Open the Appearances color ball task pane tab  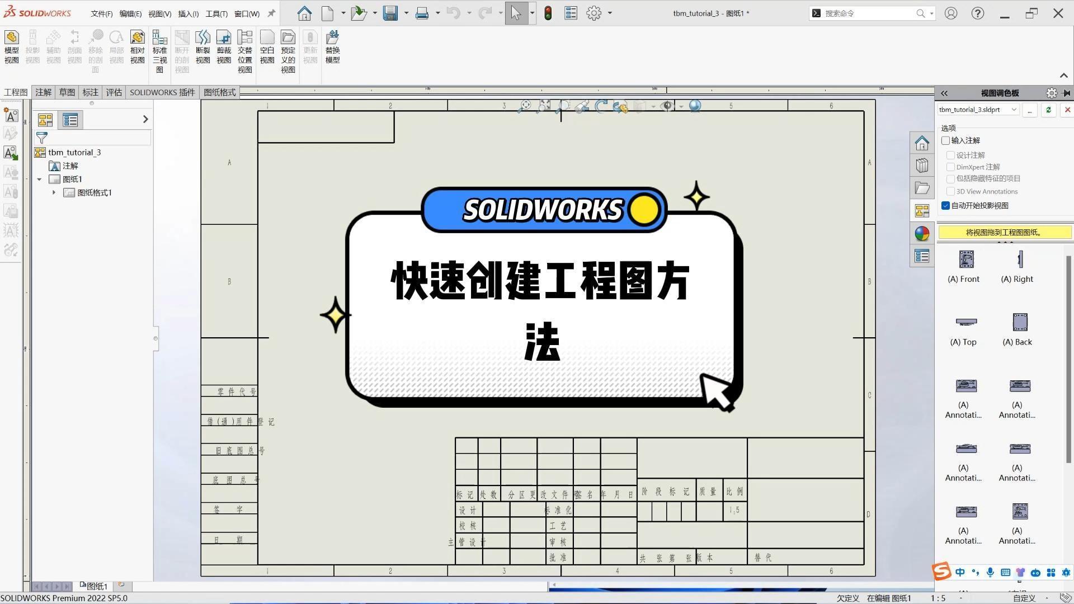(x=922, y=234)
